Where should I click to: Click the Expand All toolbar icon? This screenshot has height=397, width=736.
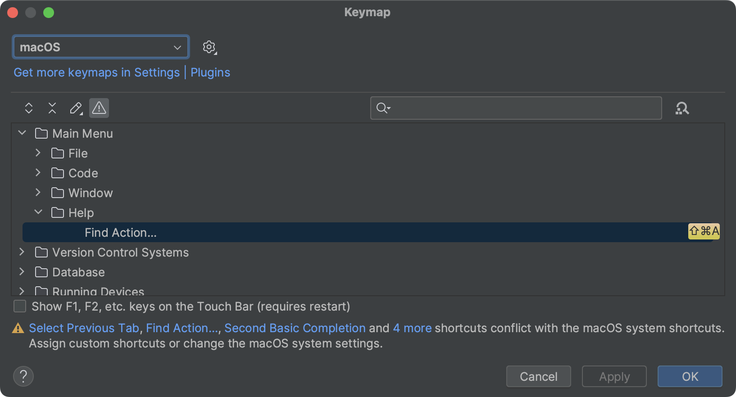pos(29,108)
